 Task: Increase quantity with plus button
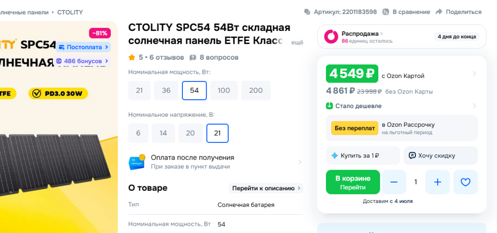coord(438,182)
